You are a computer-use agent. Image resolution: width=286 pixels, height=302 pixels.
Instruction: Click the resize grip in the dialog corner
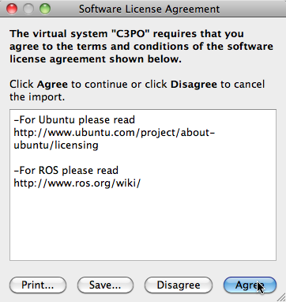281,297
